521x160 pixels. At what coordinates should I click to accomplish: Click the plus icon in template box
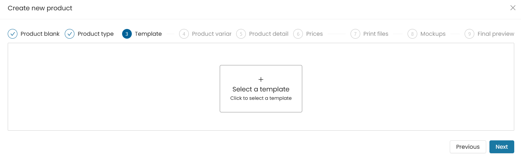tap(261, 79)
